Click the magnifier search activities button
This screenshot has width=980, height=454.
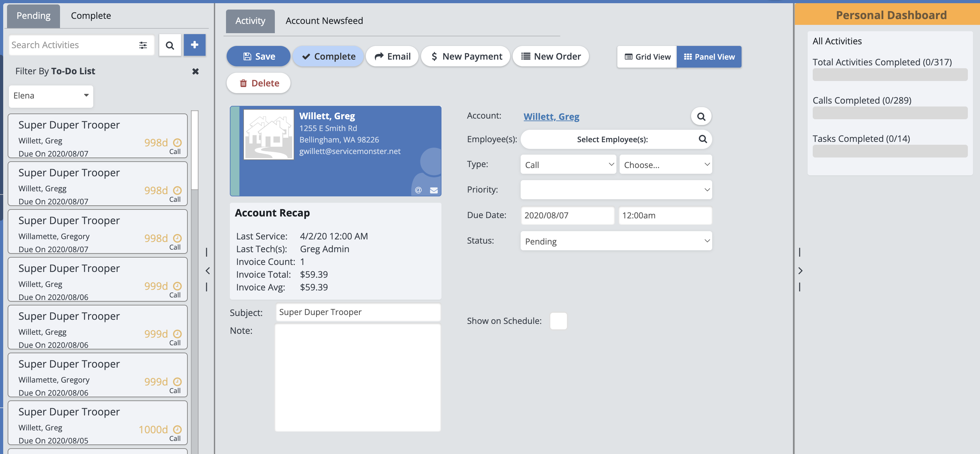(170, 45)
